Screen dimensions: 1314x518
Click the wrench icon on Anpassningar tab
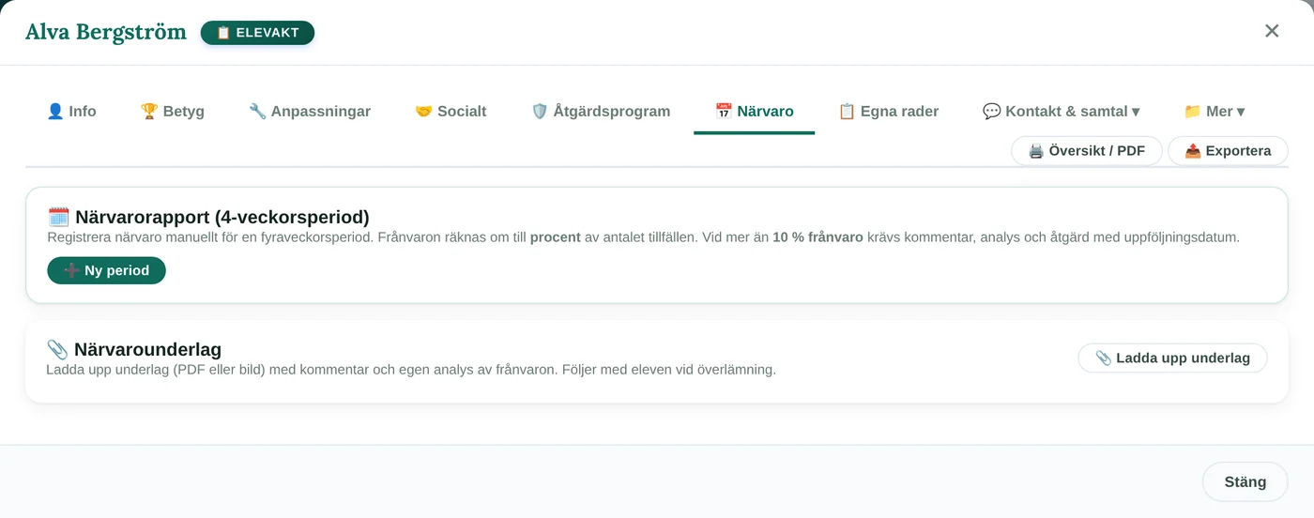(x=257, y=111)
